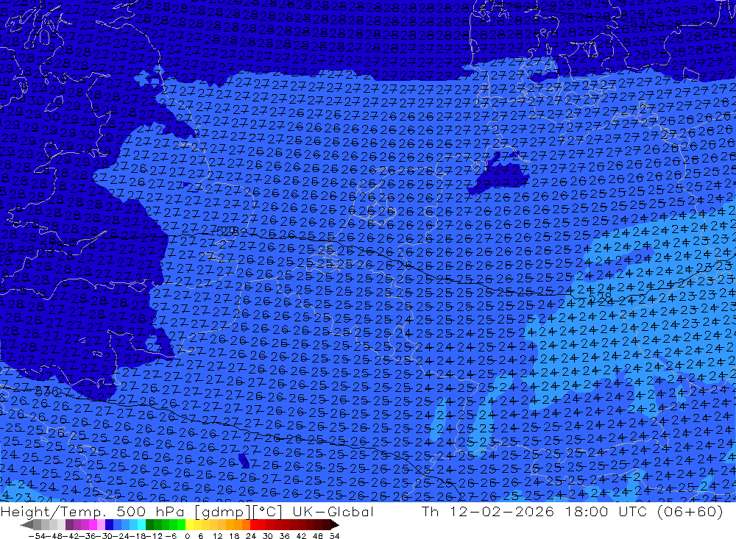Click the 'UK-Global' model label
Screen dimensions: 736x539
(333, 511)
